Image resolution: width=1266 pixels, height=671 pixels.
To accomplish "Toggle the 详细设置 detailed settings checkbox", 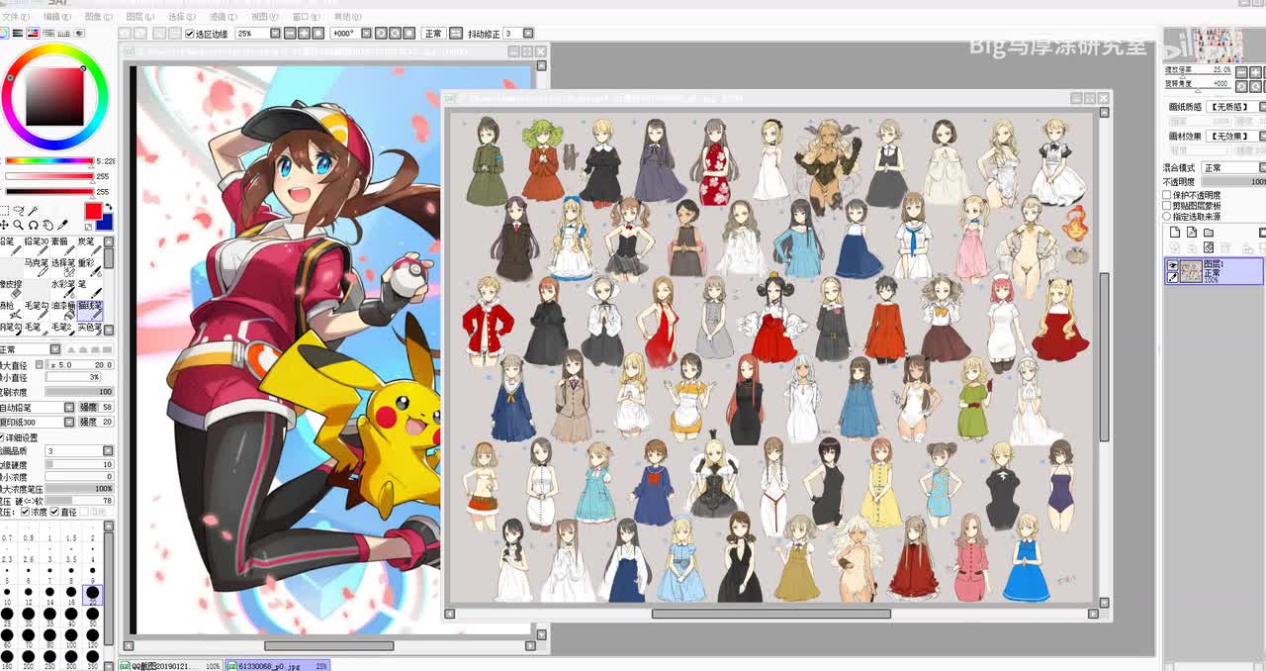I will 4,437.
